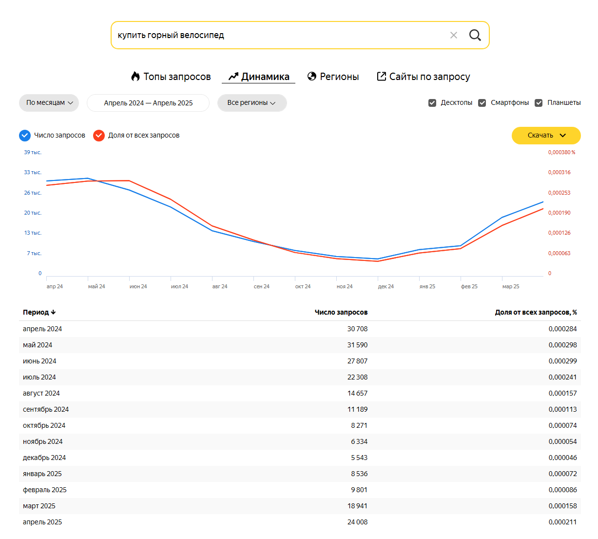Click into the search field with купить горный велосипед
The image size is (598, 539).
click(x=280, y=35)
